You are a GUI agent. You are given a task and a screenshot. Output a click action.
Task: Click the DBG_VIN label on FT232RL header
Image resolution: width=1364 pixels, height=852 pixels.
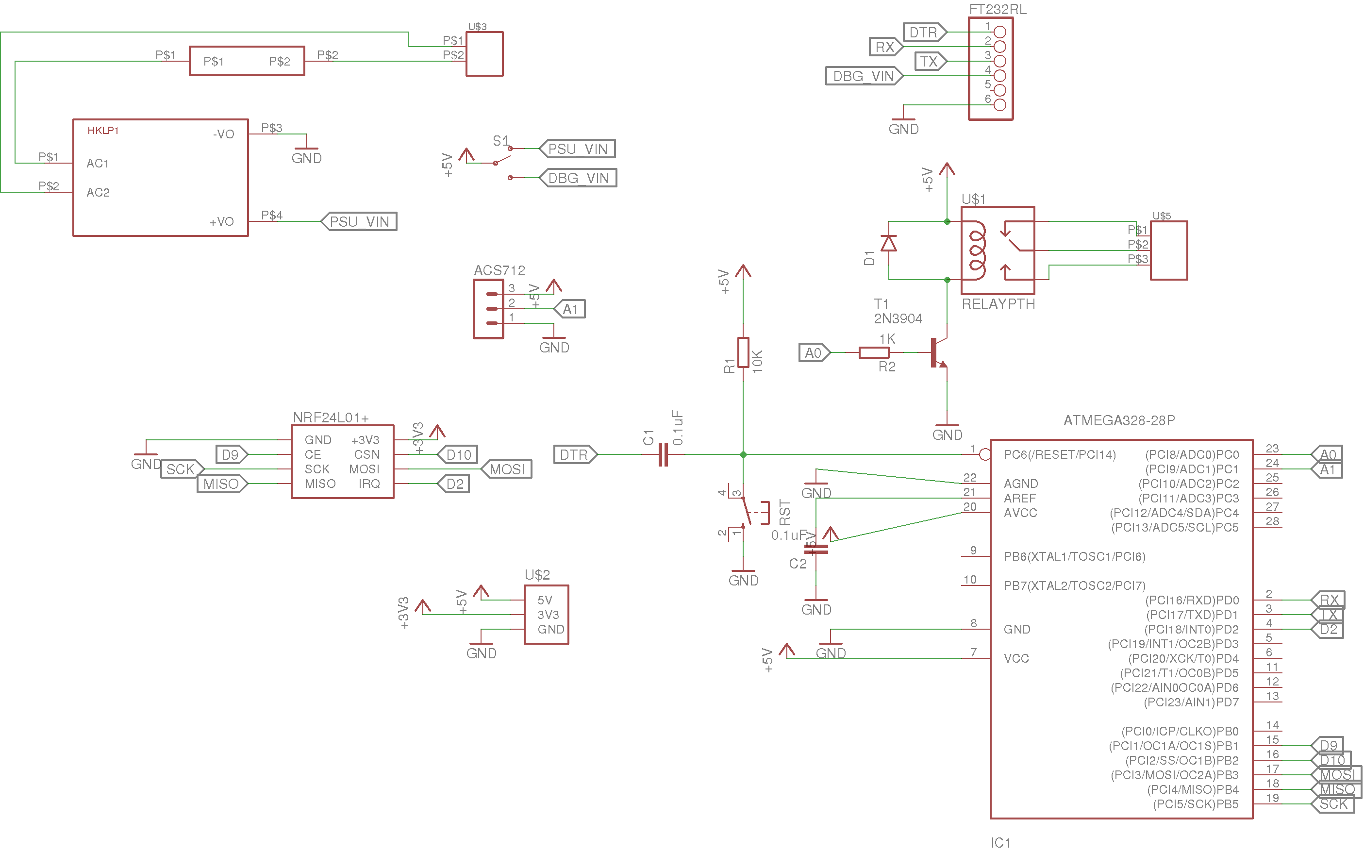pyautogui.click(x=864, y=76)
